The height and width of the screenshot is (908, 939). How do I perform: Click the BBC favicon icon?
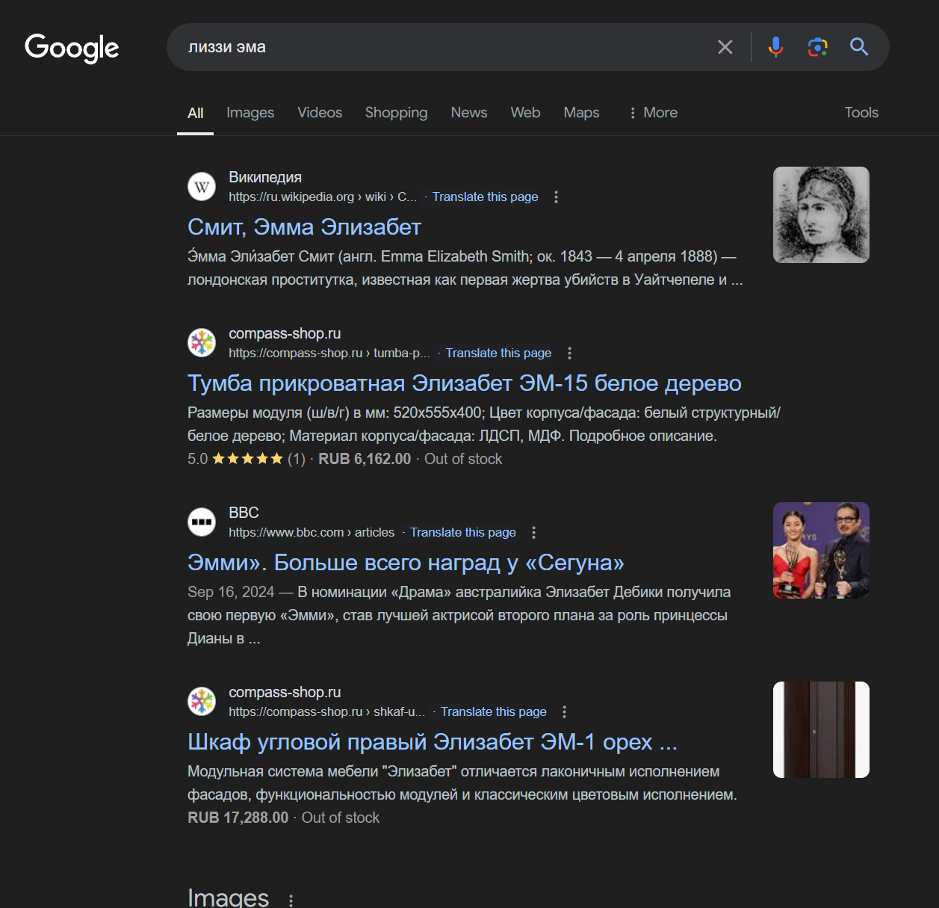point(202,522)
